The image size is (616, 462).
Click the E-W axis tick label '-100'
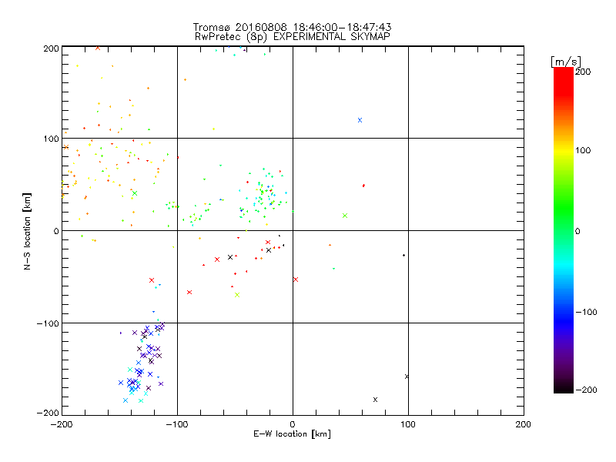pos(177,424)
